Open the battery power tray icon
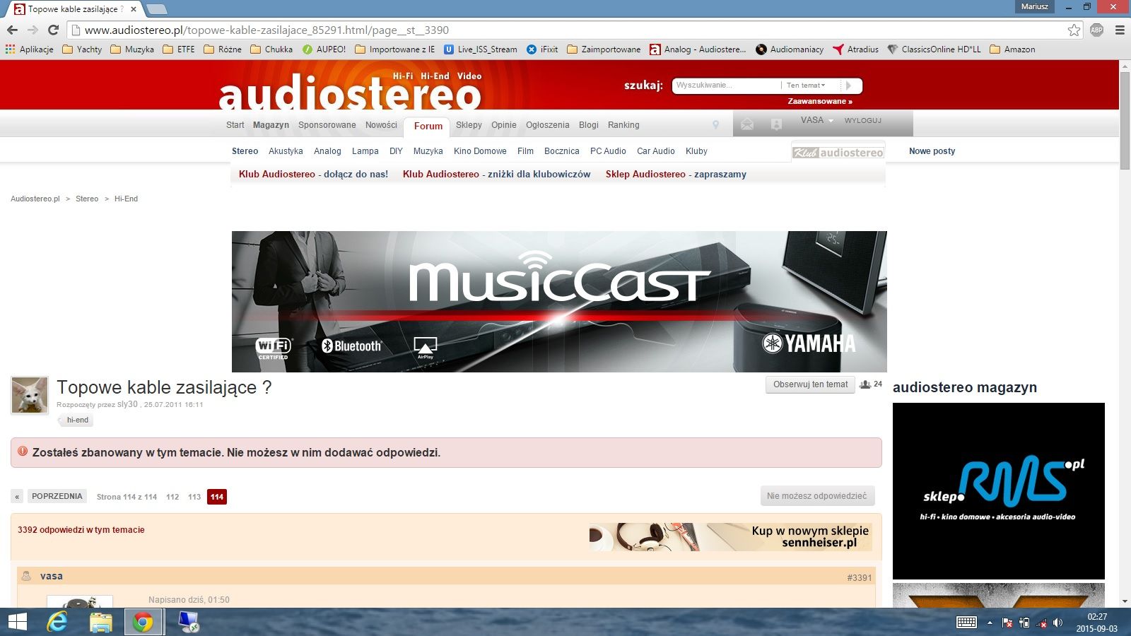Screen dimensions: 1131x636 [1024, 623]
